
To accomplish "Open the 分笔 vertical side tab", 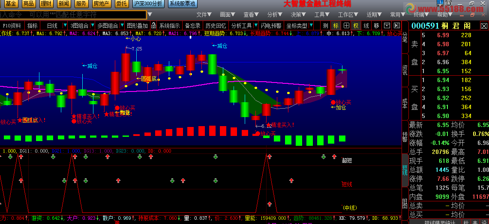I will tap(405, 38).
